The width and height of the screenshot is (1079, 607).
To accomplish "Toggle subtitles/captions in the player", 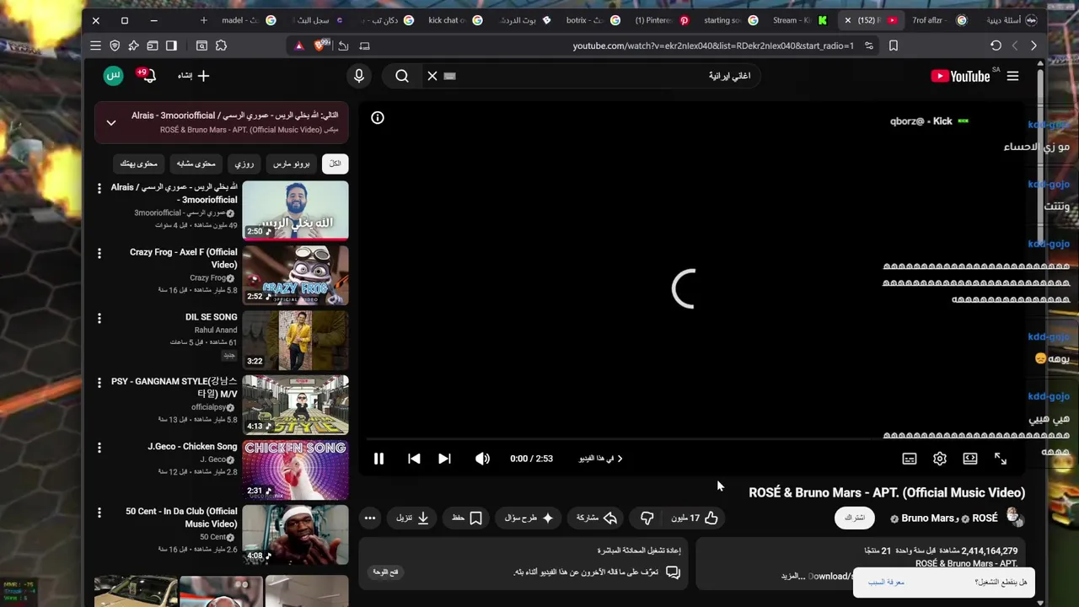I will pyautogui.click(x=910, y=459).
